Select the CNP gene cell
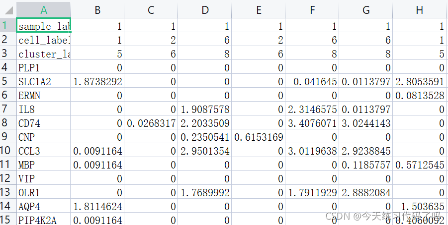448x225 pixels. point(43,136)
